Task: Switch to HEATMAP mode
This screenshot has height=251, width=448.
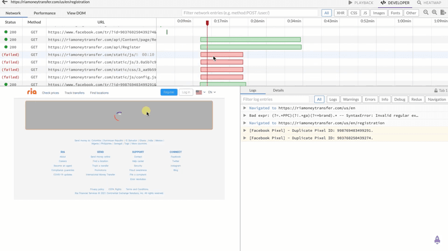Action: click(429, 3)
